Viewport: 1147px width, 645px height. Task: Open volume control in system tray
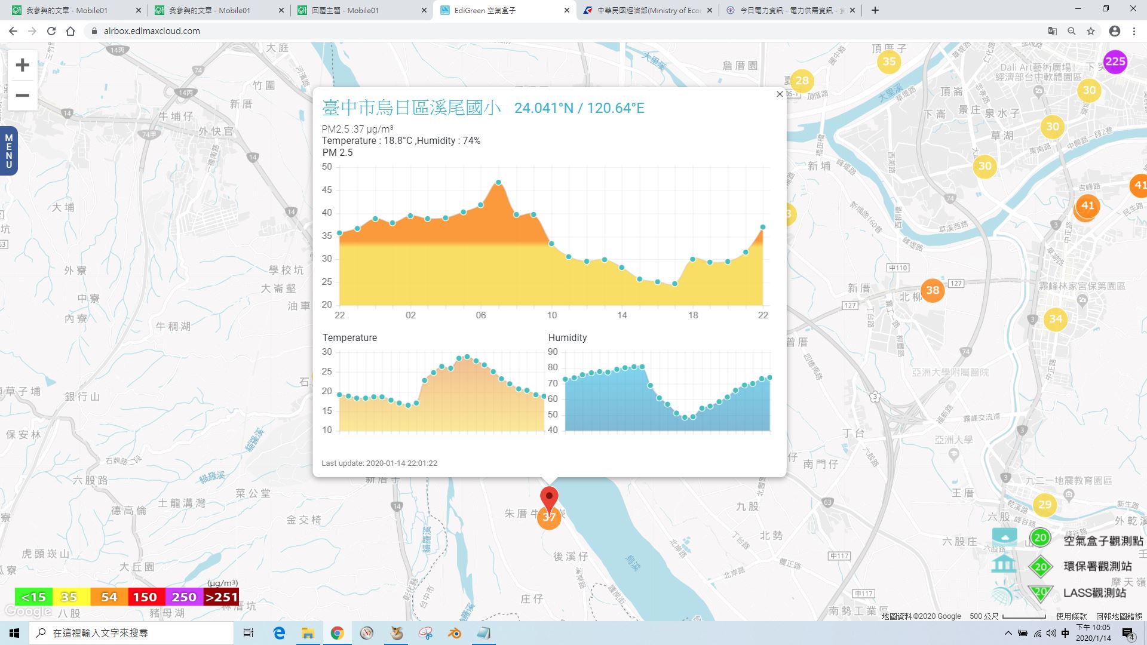point(1051,633)
